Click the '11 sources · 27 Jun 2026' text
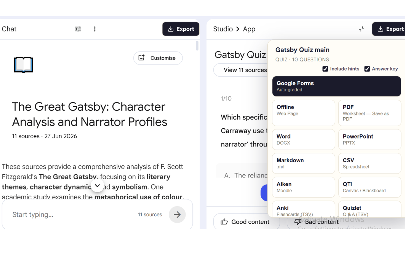405x253 pixels. point(44,136)
